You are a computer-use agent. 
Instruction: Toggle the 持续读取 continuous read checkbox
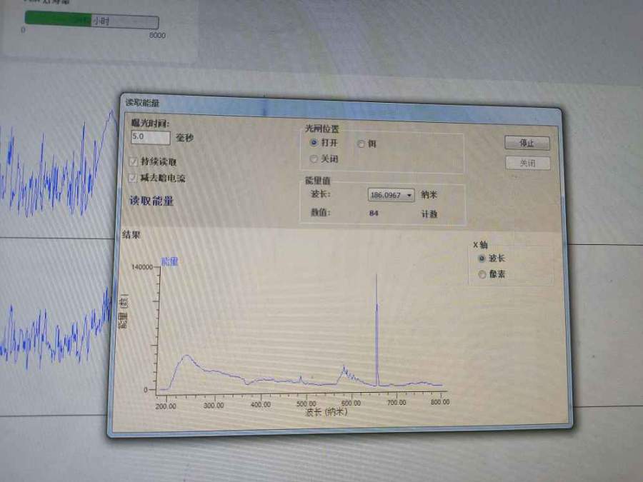(x=133, y=161)
